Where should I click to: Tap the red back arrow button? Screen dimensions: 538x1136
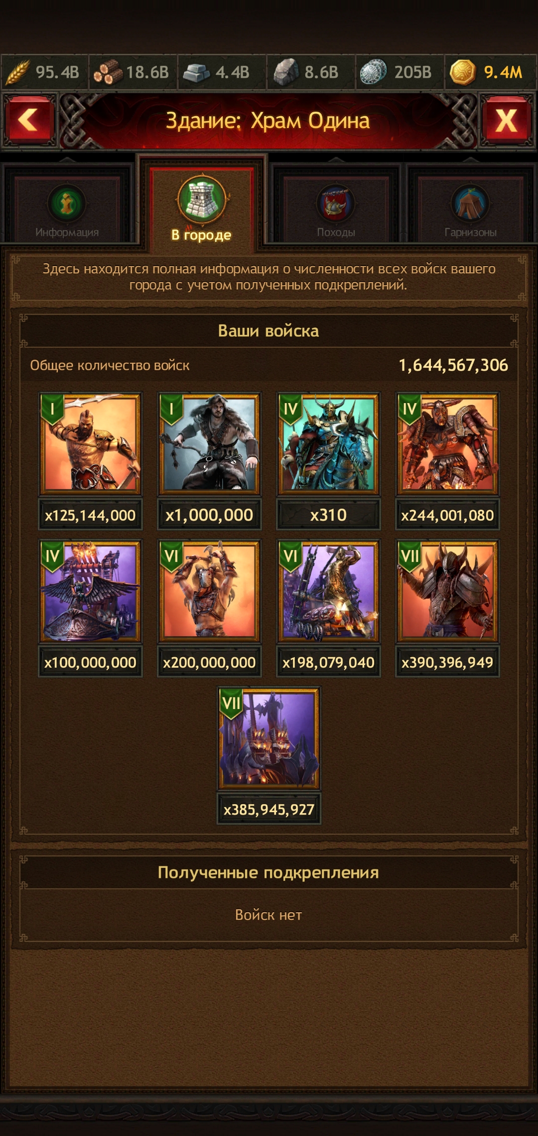click(x=29, y=120)
